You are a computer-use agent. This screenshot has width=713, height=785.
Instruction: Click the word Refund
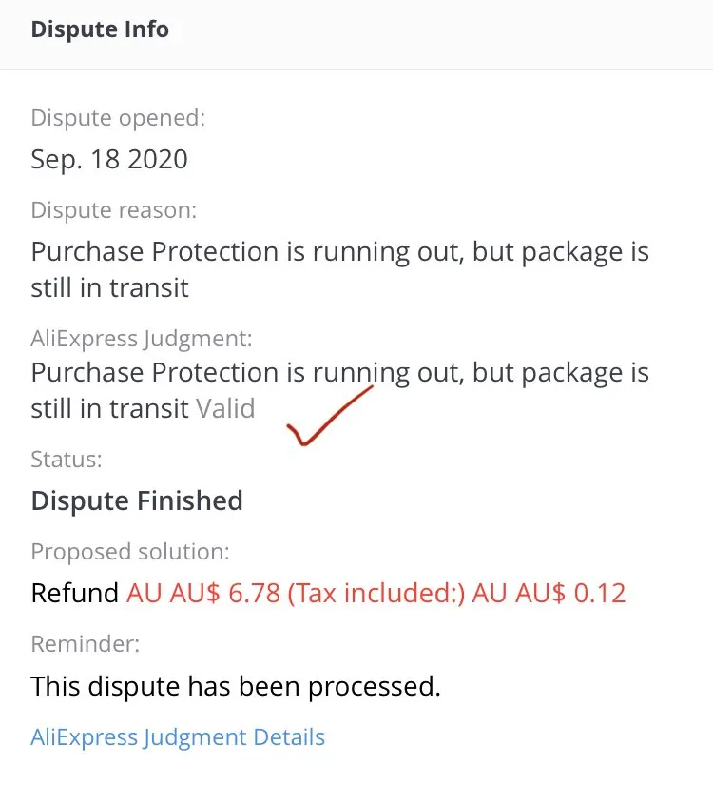(x=75, y=593)
